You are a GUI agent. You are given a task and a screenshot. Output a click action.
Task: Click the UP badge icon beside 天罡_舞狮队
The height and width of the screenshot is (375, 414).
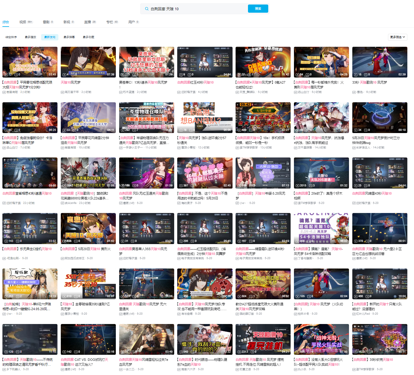[x=237, y=92]
